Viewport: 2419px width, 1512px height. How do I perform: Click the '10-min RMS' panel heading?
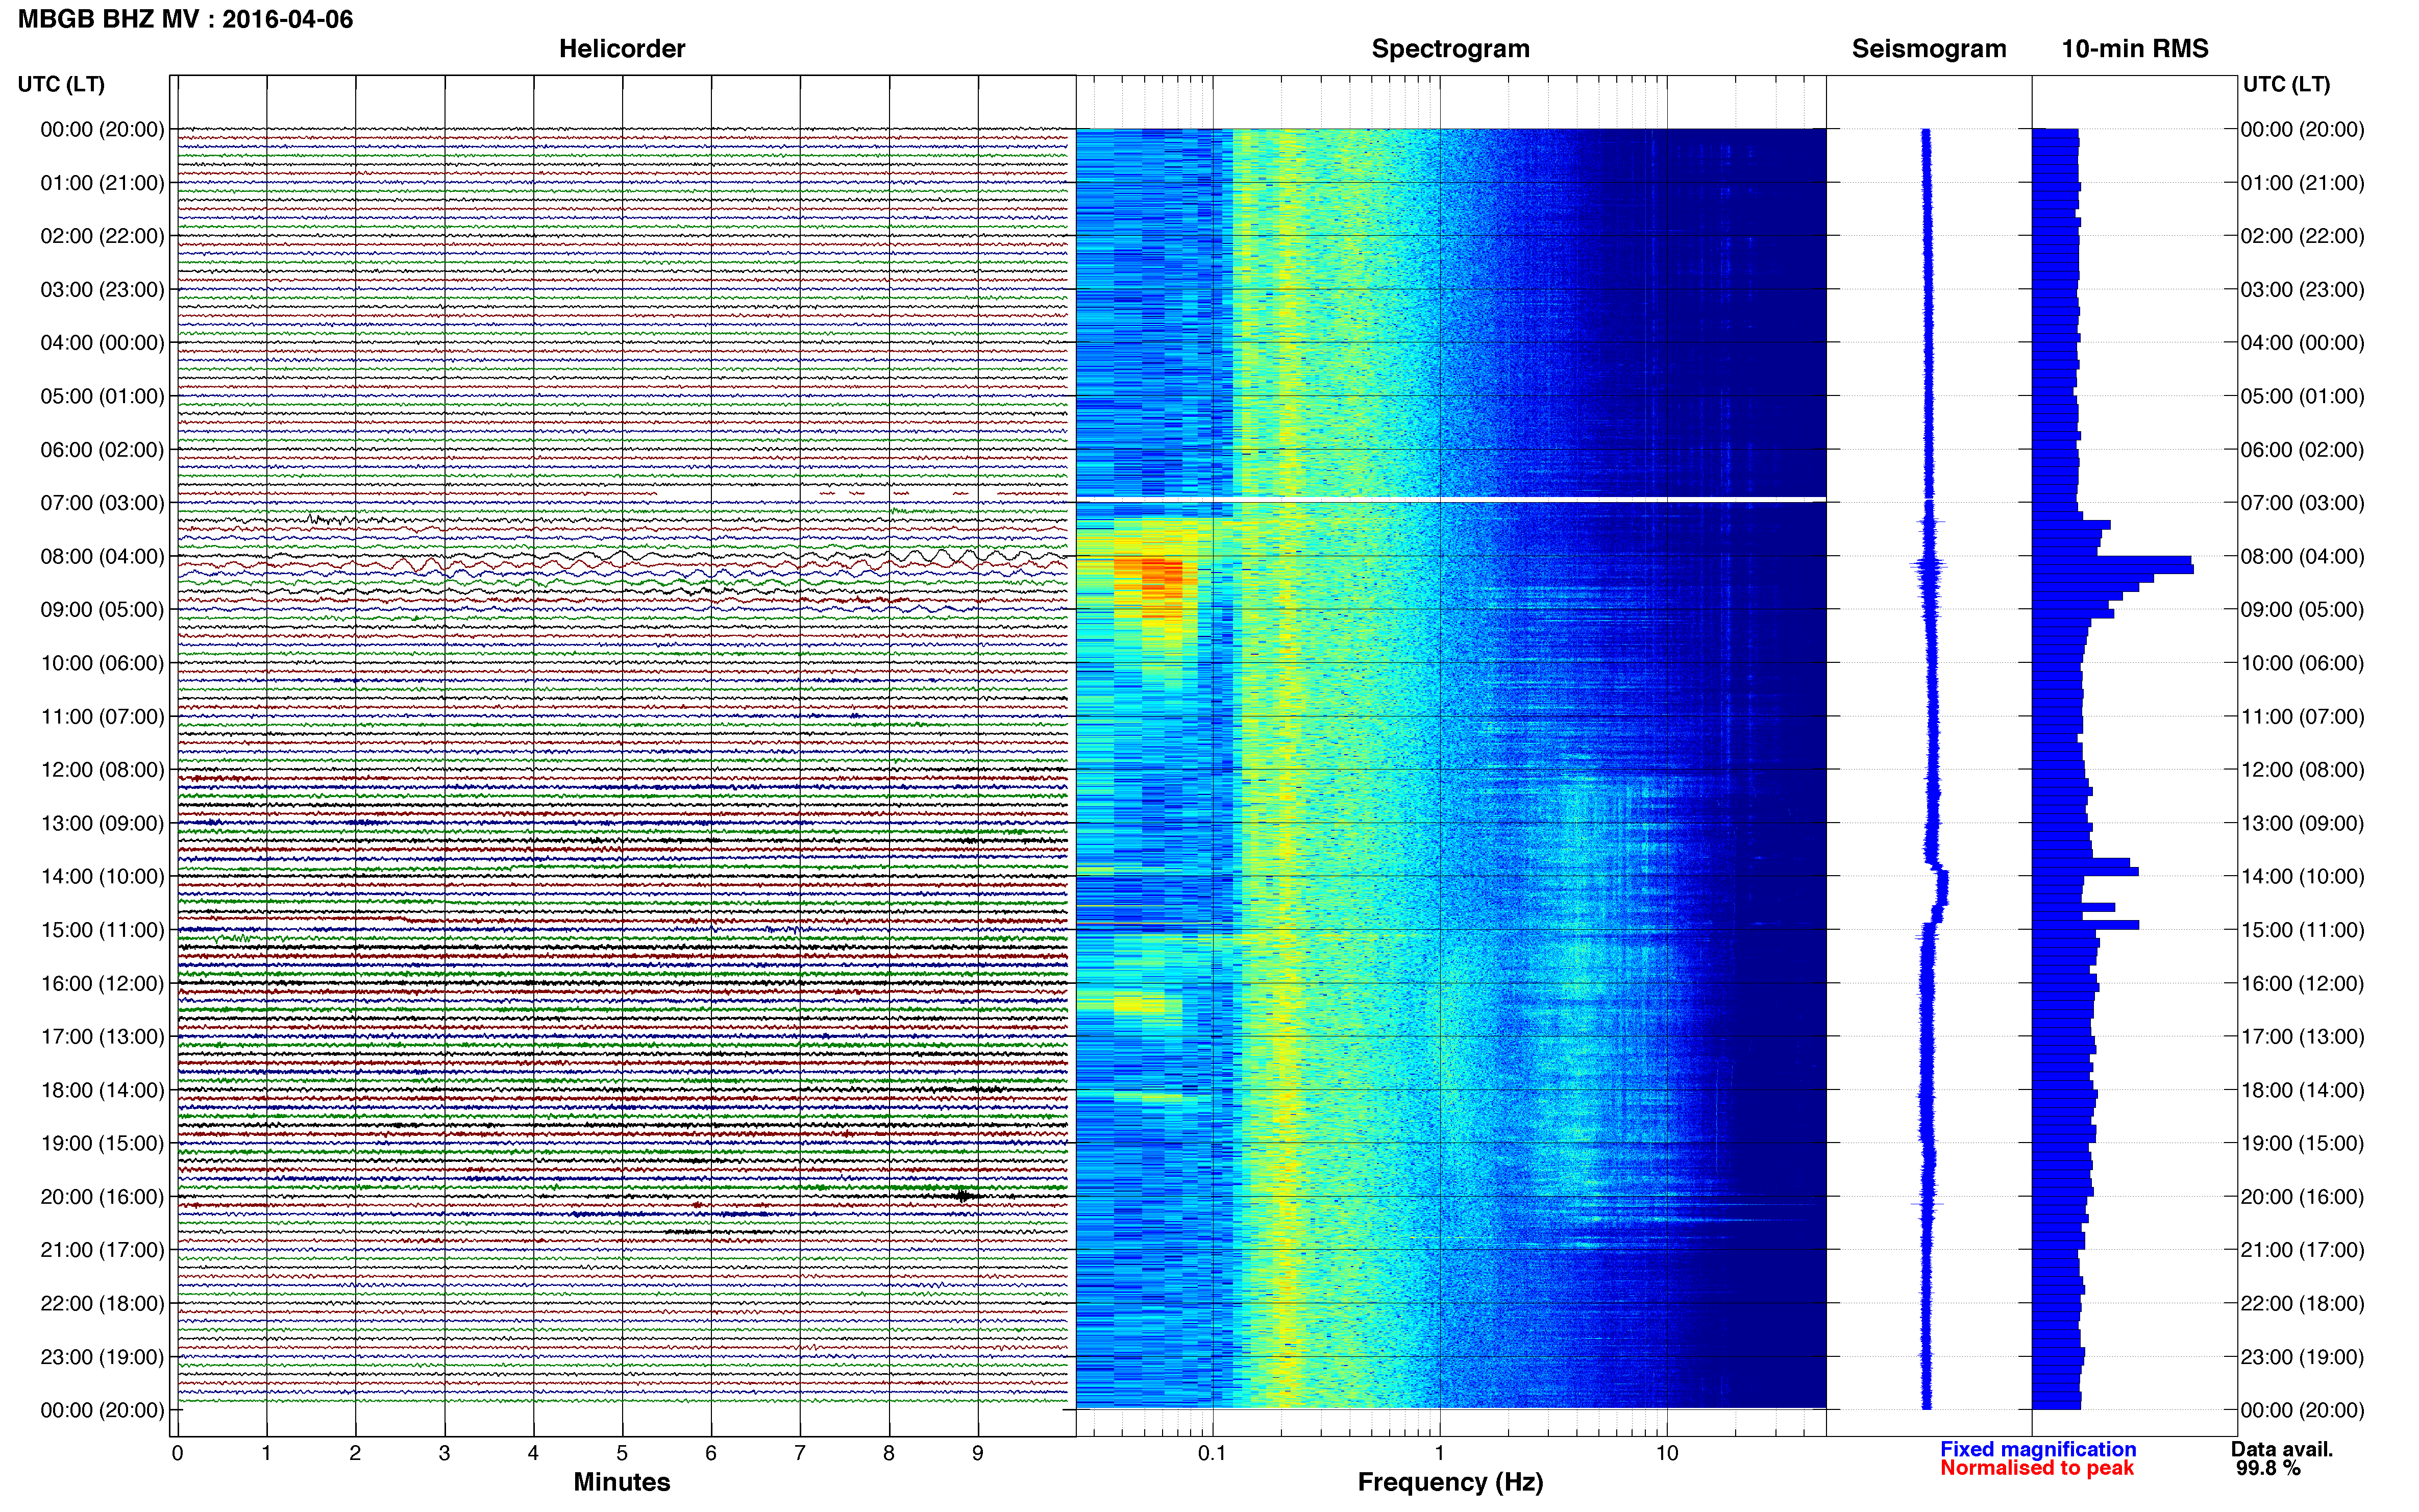[2135, 49]
